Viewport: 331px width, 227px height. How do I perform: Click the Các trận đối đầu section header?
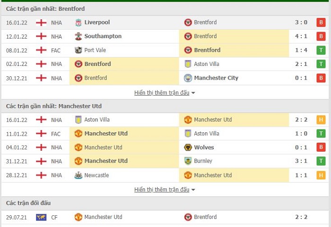[x=28, y=203]
